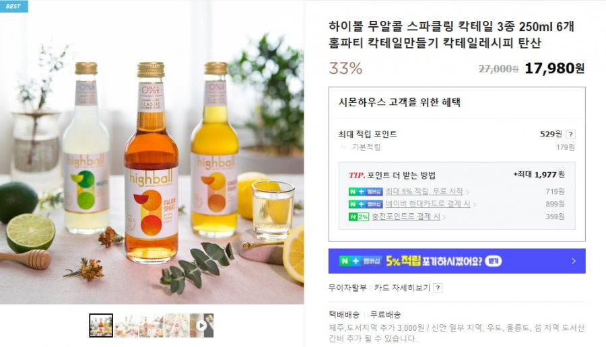The height and width of the screenshot is (347, 606).
Task: Click the N 2% badge for 충전포인트
Action: coord(359,217)
